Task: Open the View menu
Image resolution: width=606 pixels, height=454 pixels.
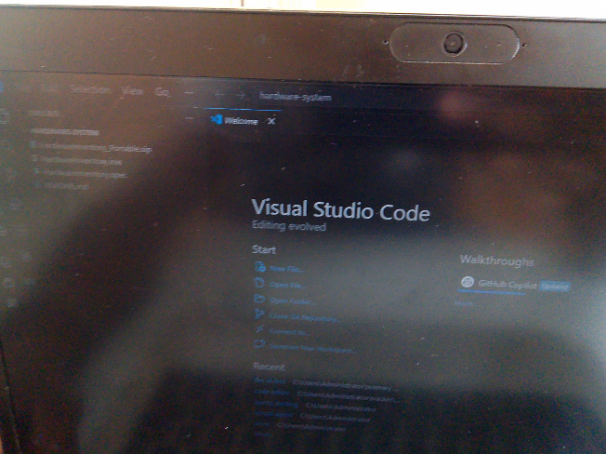Action: pyautogui.click(x=132, y=91)
